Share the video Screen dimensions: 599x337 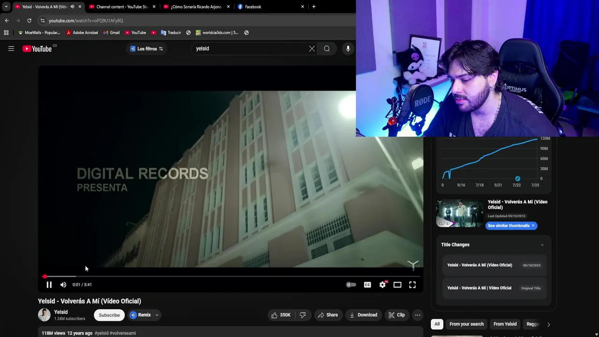click(328, 315)
